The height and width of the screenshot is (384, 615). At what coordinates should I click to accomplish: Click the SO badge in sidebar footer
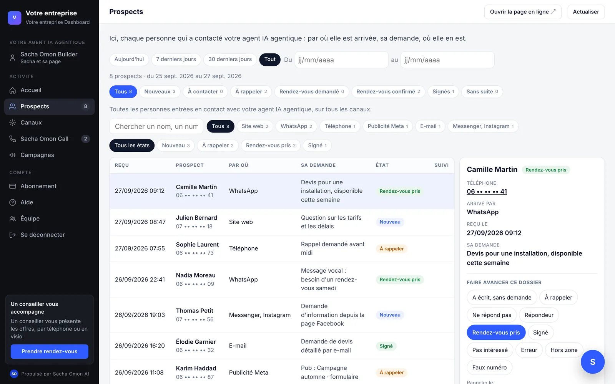point(14,374)
